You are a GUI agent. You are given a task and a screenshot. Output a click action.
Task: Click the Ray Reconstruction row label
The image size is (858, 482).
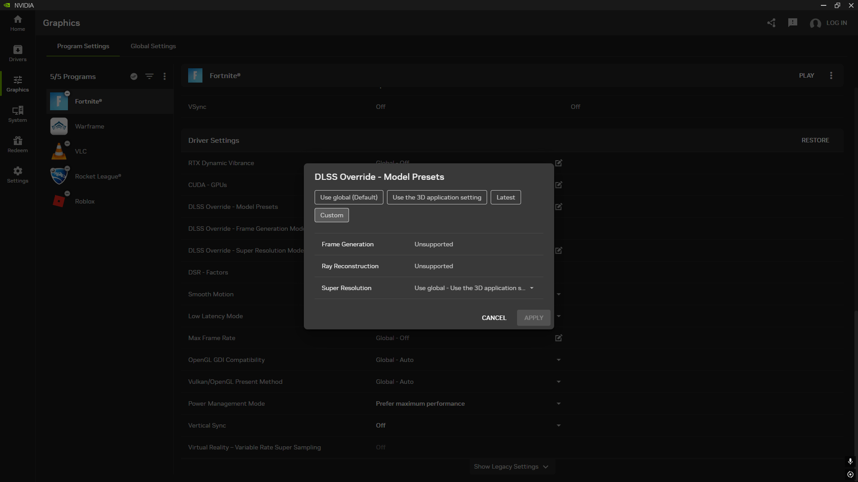[x=350, y=266]
